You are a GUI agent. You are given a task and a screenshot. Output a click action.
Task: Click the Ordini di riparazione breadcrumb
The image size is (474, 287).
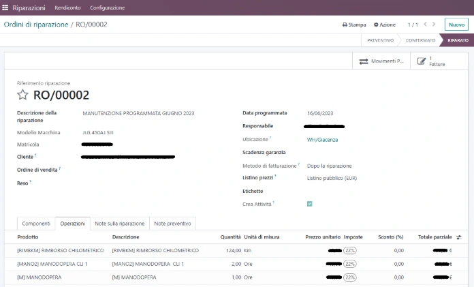click(x=36, y=25)
